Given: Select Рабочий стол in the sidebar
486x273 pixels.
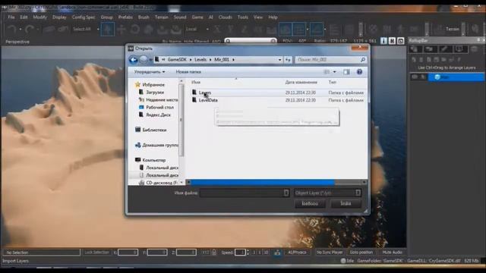Looking at the screenshot, I should [x=159, y=108].
